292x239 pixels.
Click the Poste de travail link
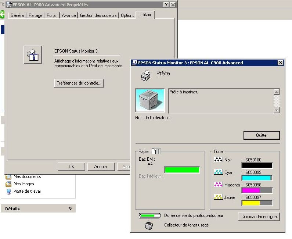[28, 191]
